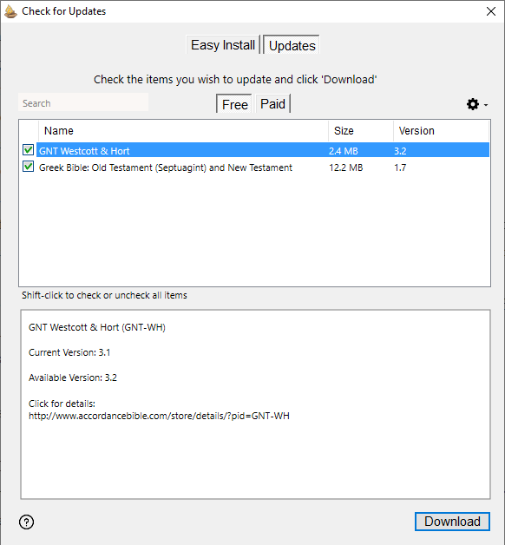
Task: Select the GNT Westcott & Hort row
Action: 263,150
